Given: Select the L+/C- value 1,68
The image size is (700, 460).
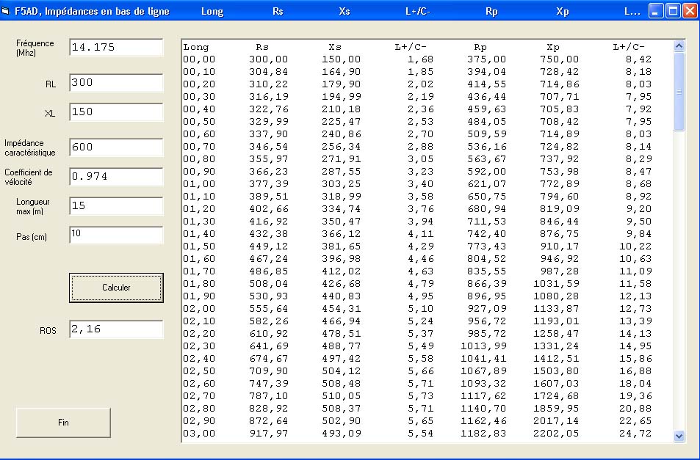Looking at the screenshot, I should coord(421,59).
